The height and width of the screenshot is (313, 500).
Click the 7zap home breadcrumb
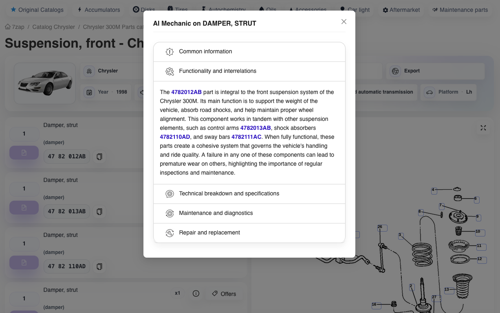pos(15,27)
